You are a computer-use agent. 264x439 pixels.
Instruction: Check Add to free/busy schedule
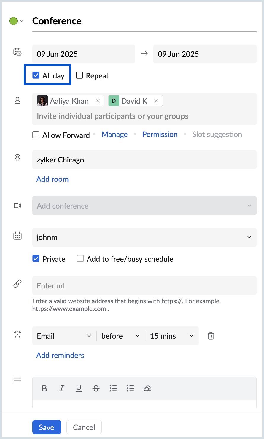pyautogui.click(x=80, y=259)
